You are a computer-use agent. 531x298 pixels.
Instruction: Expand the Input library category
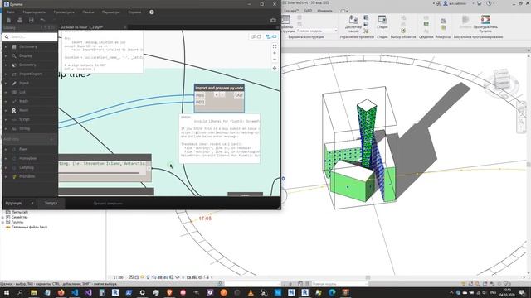point(30,83)
